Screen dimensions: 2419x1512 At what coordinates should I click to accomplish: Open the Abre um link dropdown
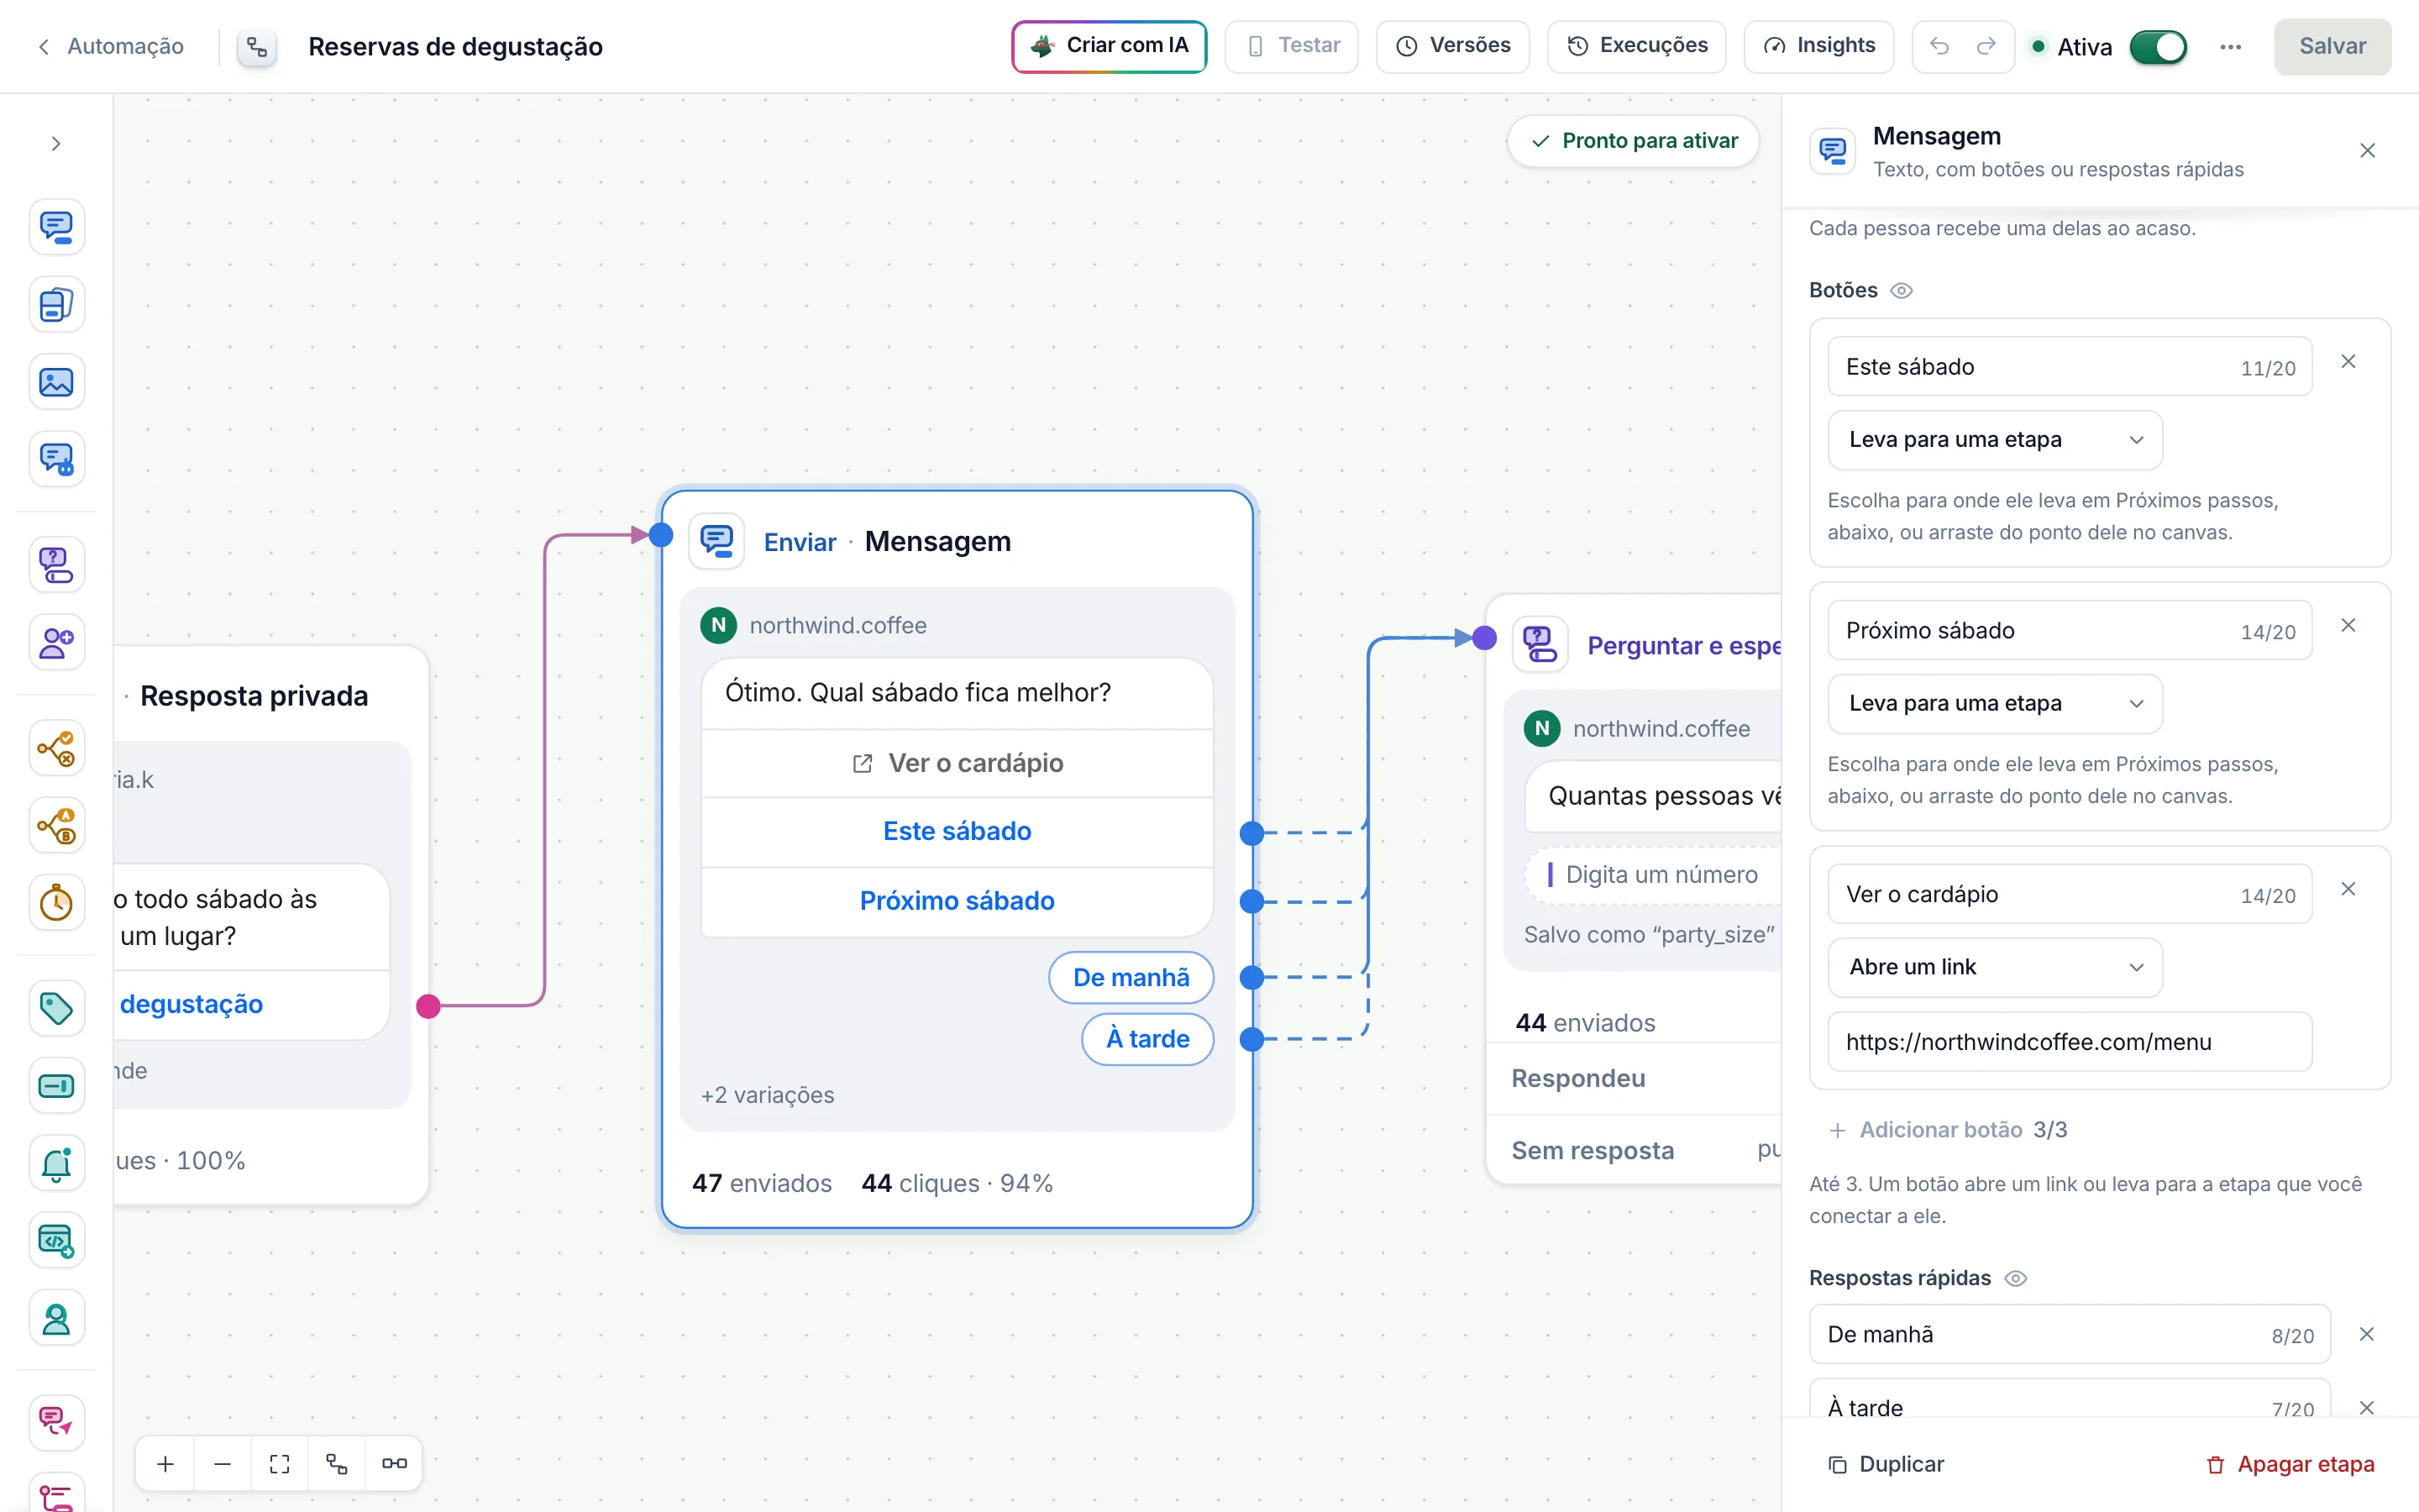click(x=1994, y=967)
